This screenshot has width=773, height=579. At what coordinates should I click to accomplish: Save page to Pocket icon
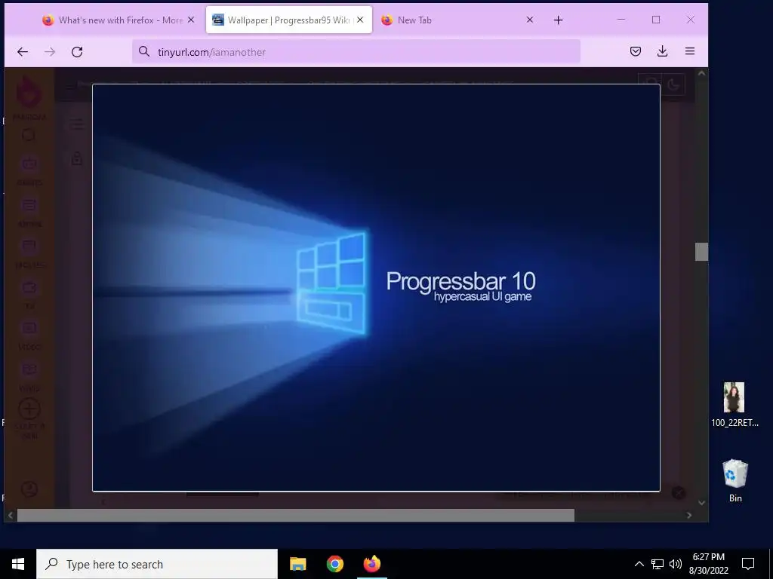(636, 51)
